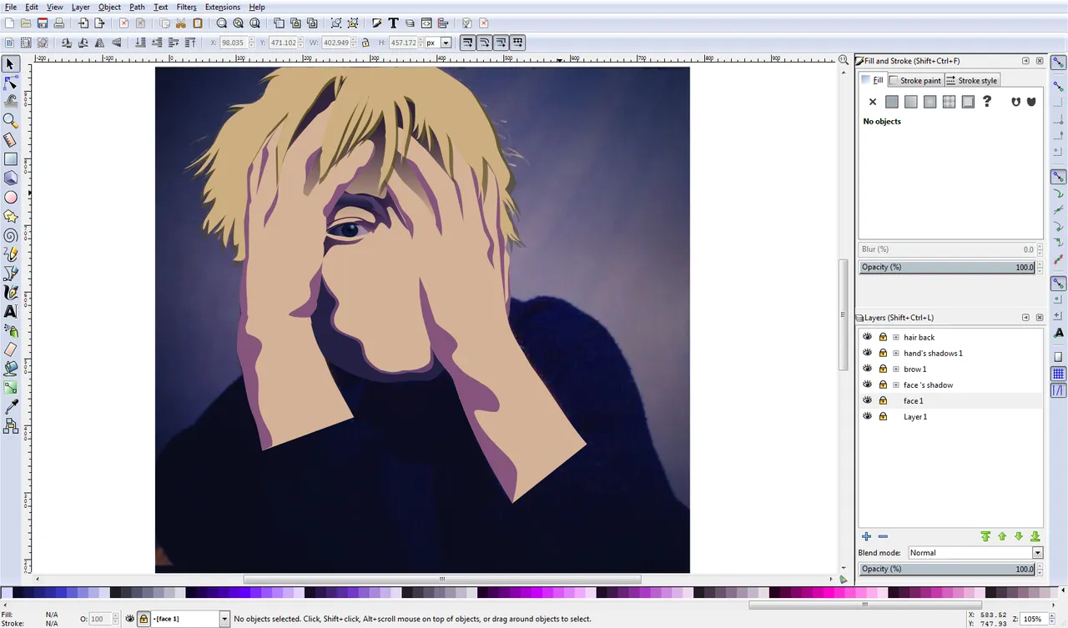The height and width of the screenshot is (628, 1068).
Task: Toggle visibility of Layer 1
Action: pos(868,416)
